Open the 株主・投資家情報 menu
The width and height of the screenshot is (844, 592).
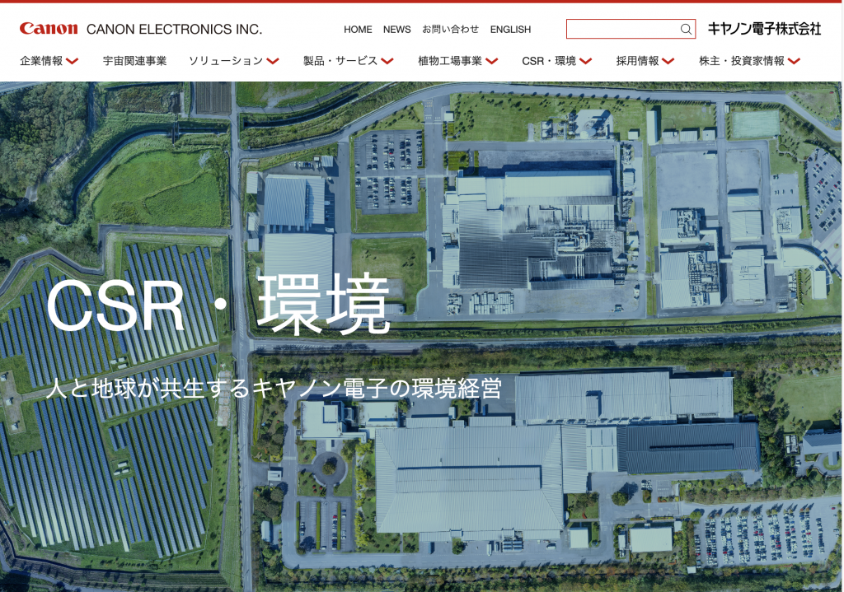coord(742,61)
